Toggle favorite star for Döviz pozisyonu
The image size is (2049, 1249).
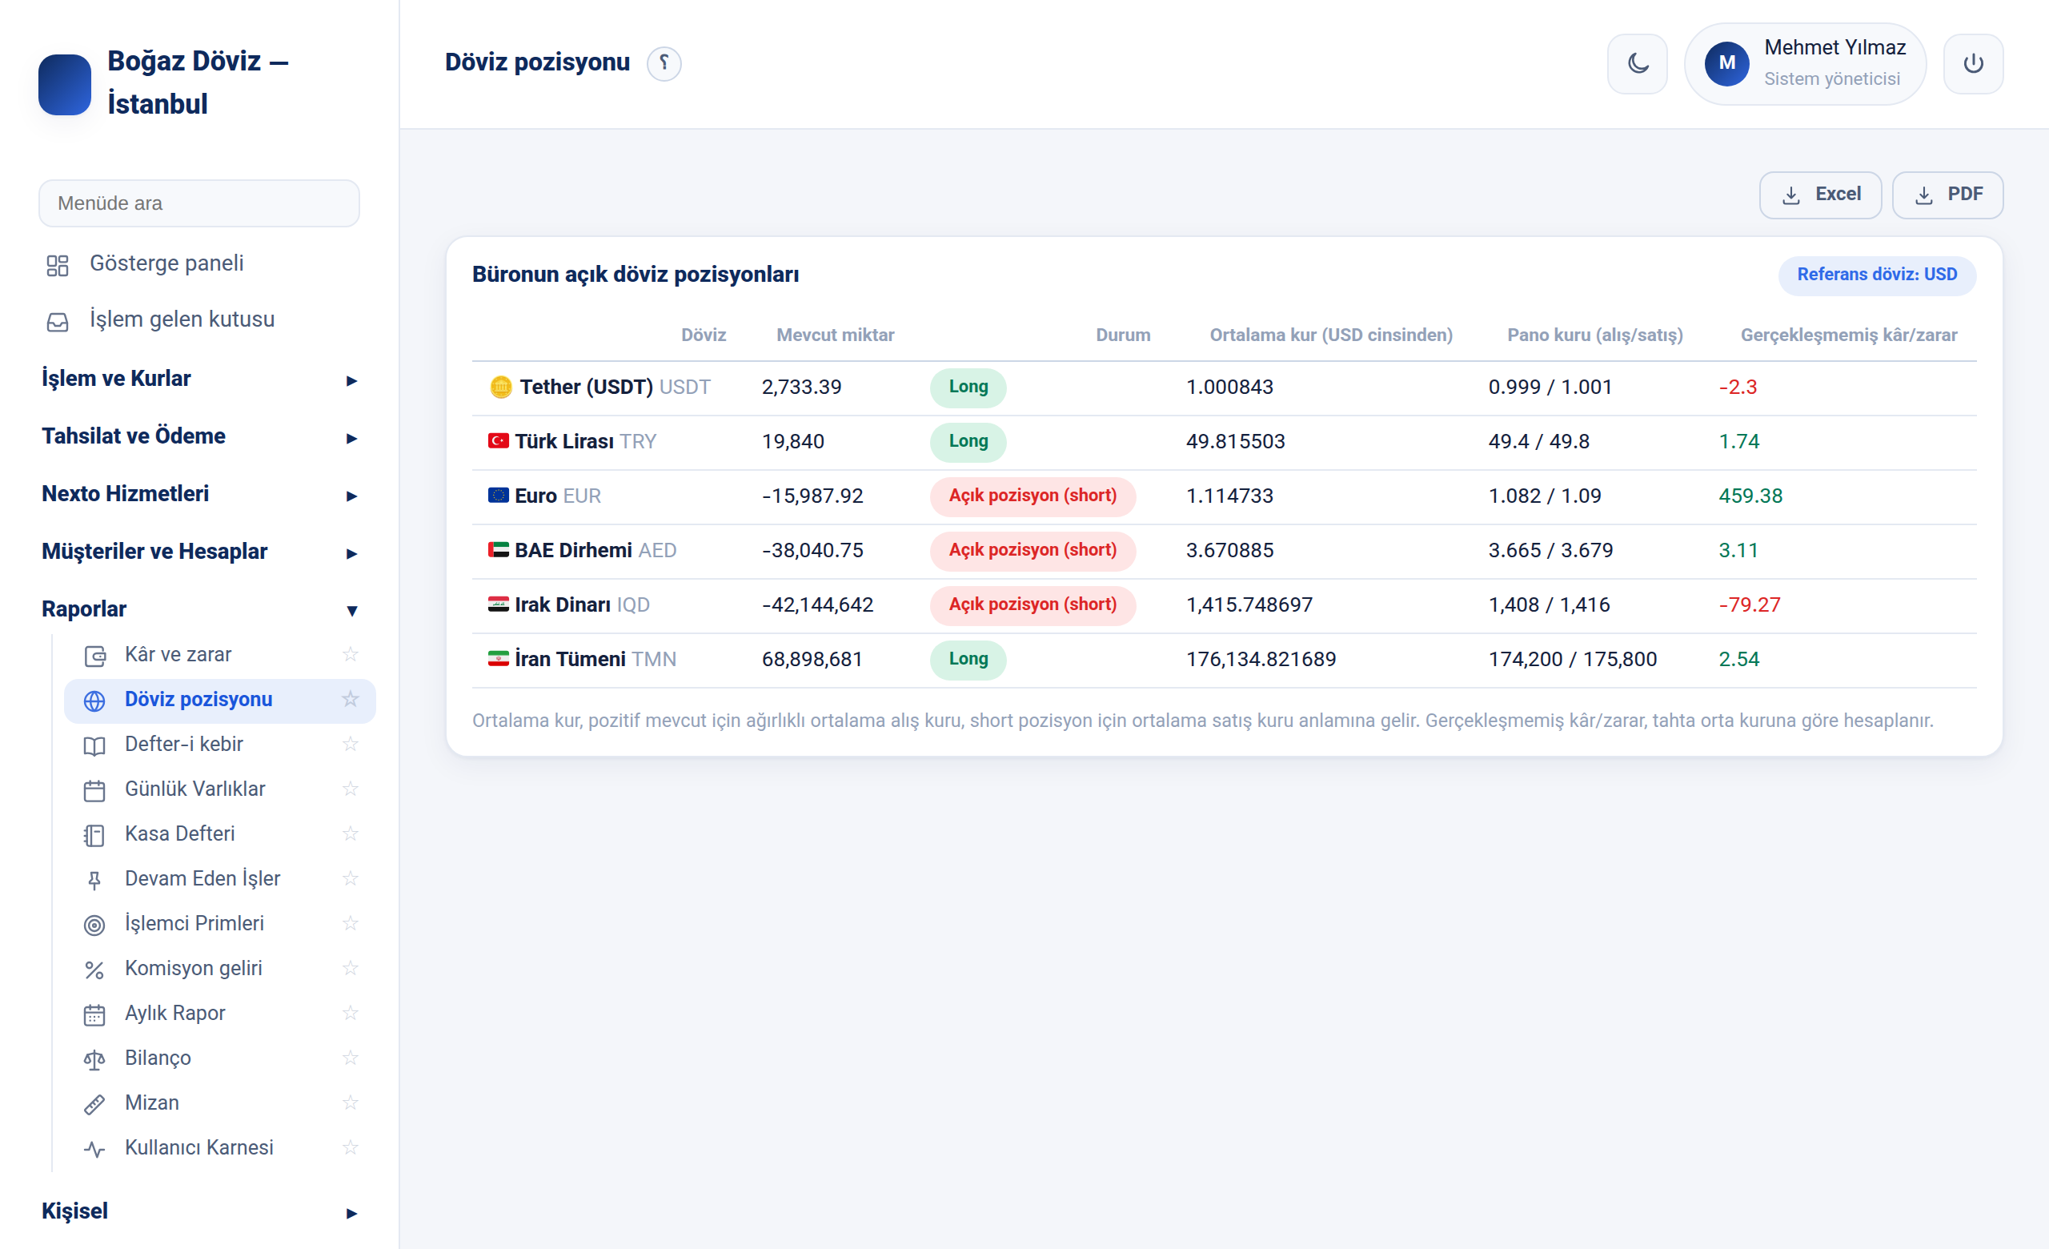350,699
